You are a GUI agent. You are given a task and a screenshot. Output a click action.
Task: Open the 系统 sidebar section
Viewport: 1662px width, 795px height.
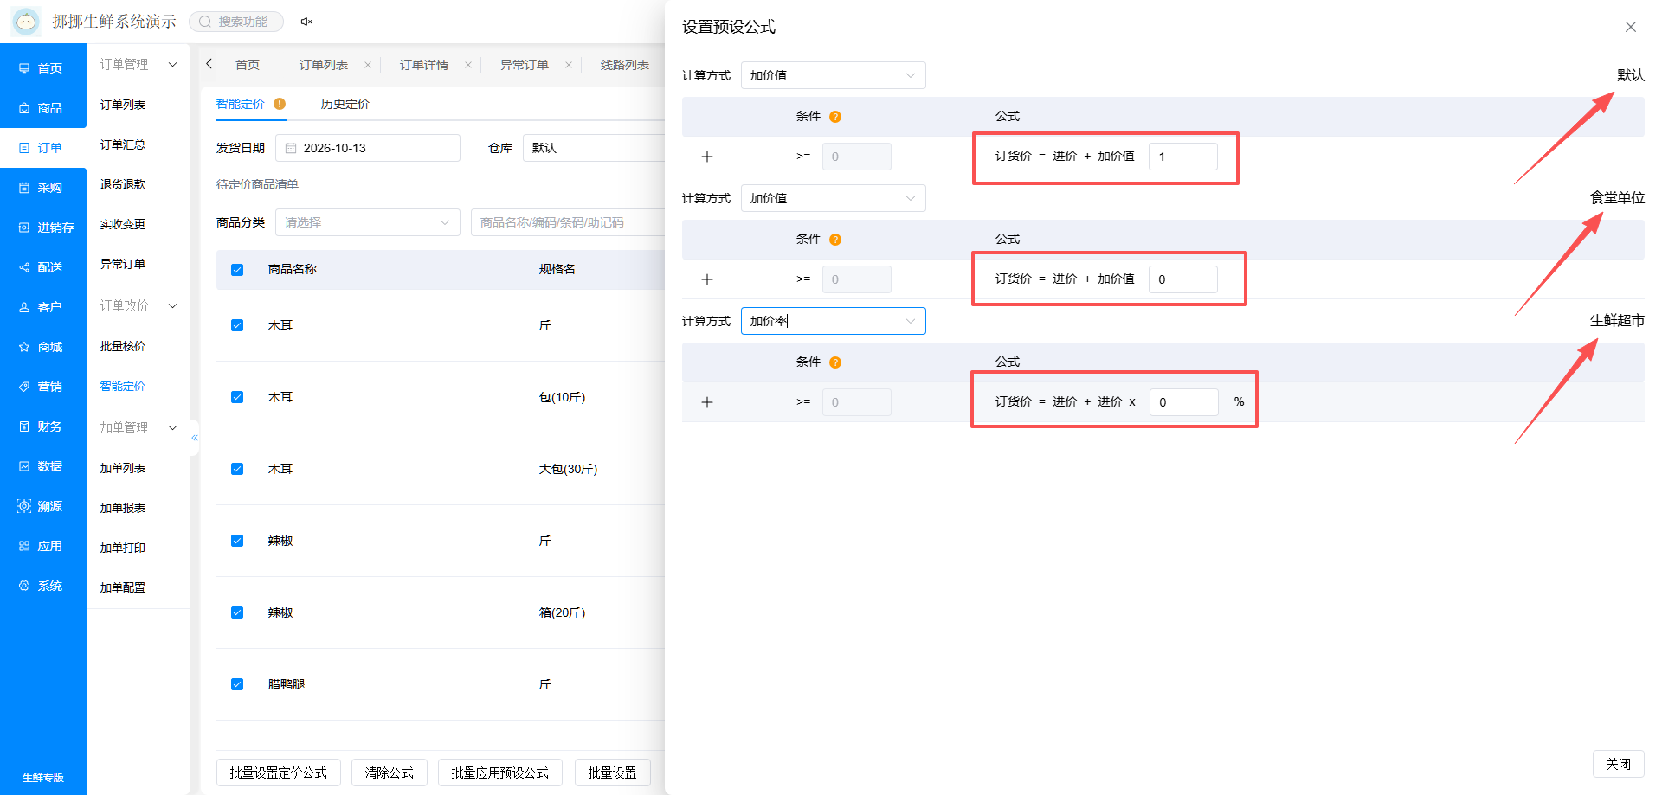click(x=42, y=586)
